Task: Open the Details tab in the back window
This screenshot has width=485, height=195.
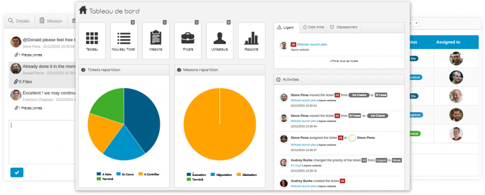Action: 19,21
